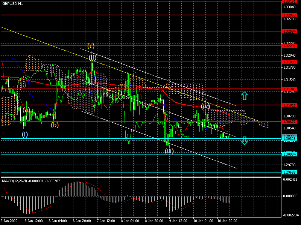Select the (iii) wave label
The image size is (301, 225).
coord(169,151)
